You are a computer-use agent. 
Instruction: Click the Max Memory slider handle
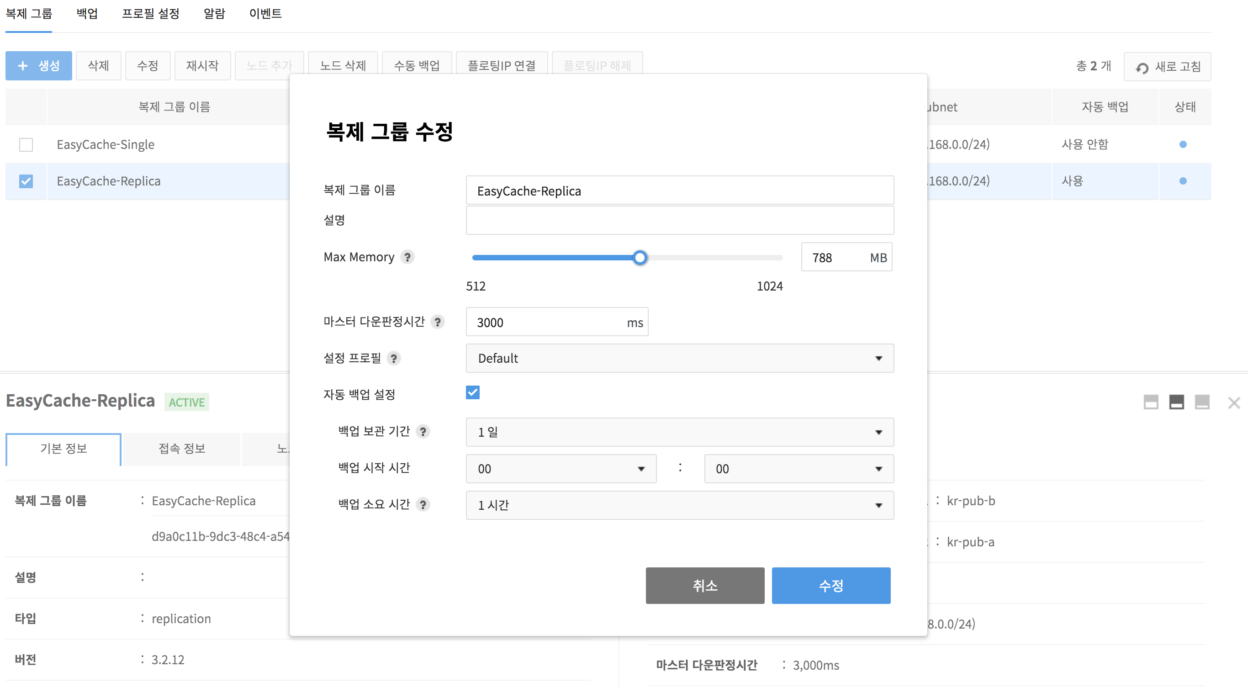640,257
